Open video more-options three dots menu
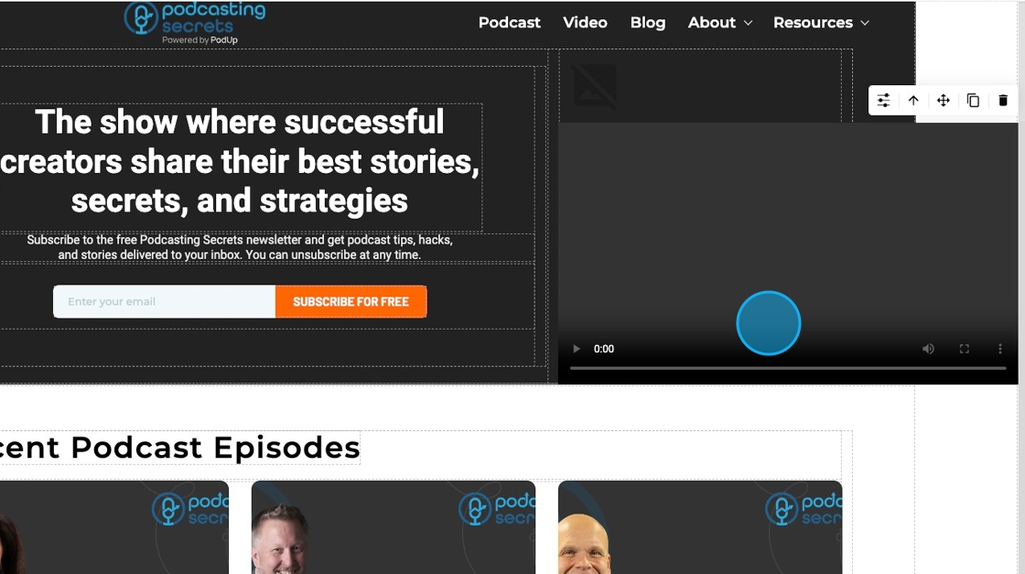 [x=1000, y=349]
